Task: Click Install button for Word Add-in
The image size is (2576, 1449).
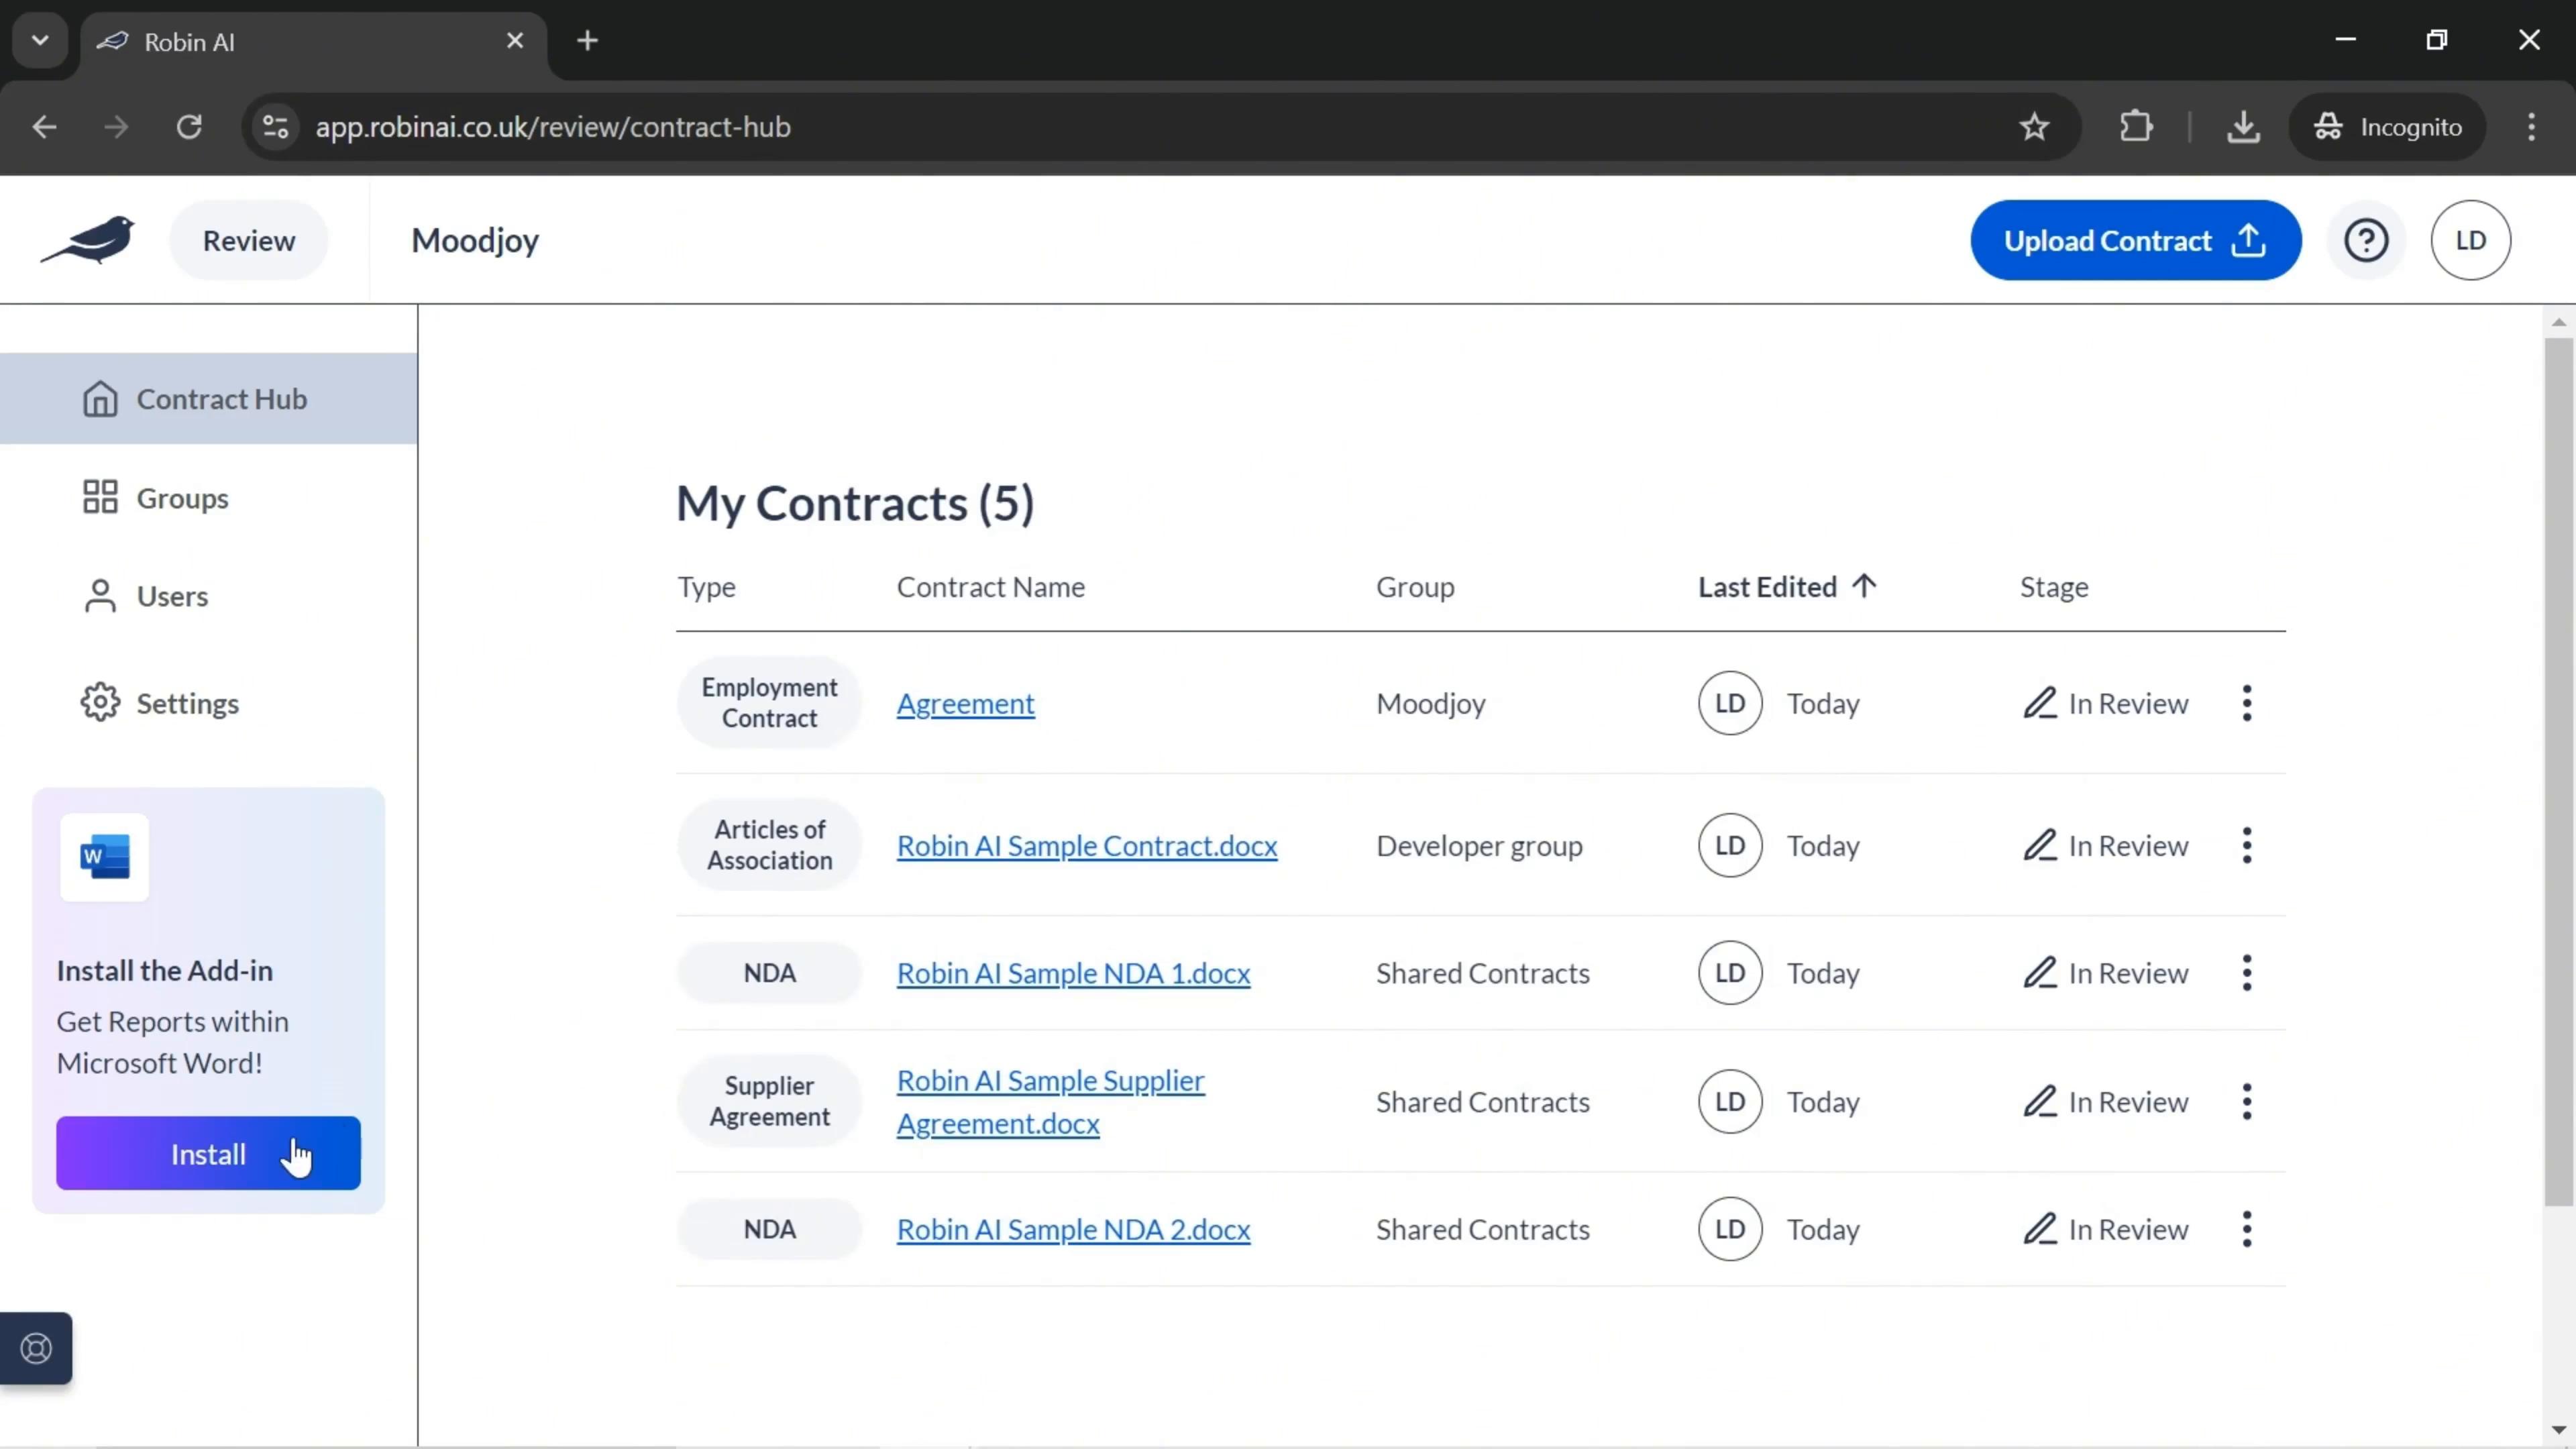Action: (209, 1154)
